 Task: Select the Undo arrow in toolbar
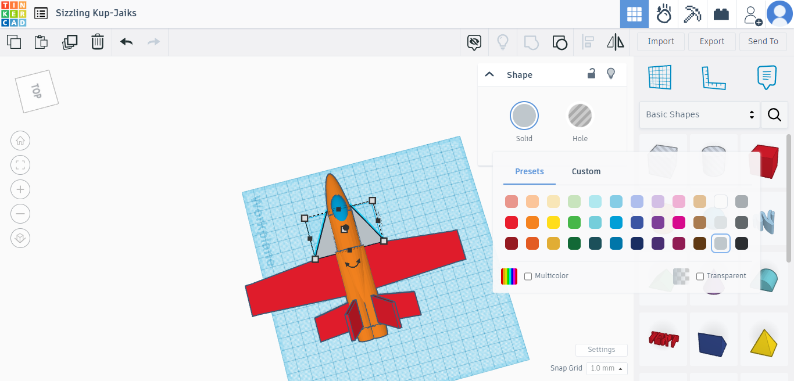click(126, 42)
